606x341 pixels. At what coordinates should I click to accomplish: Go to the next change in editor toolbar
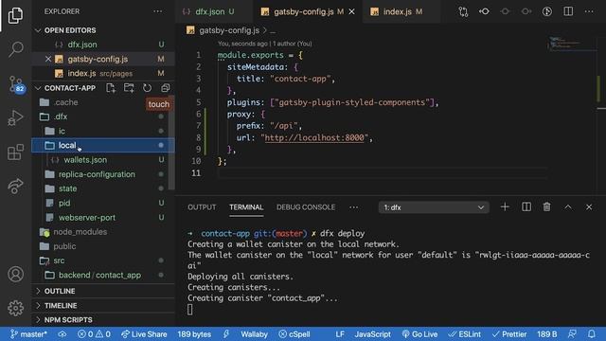526,11
